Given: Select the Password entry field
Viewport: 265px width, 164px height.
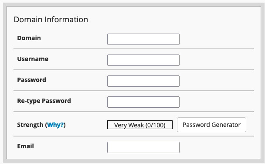Looking at the screenshot, I should point(143,81).
